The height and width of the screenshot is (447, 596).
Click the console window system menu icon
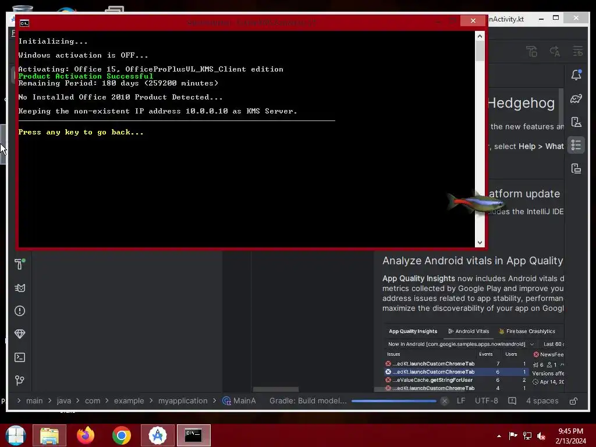[x=24, y=23]
